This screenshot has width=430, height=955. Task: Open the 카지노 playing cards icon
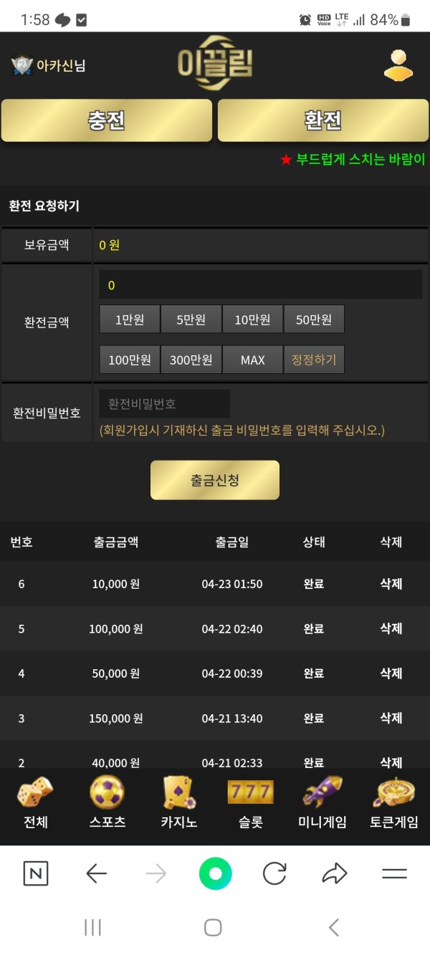[x=179, y=794]
